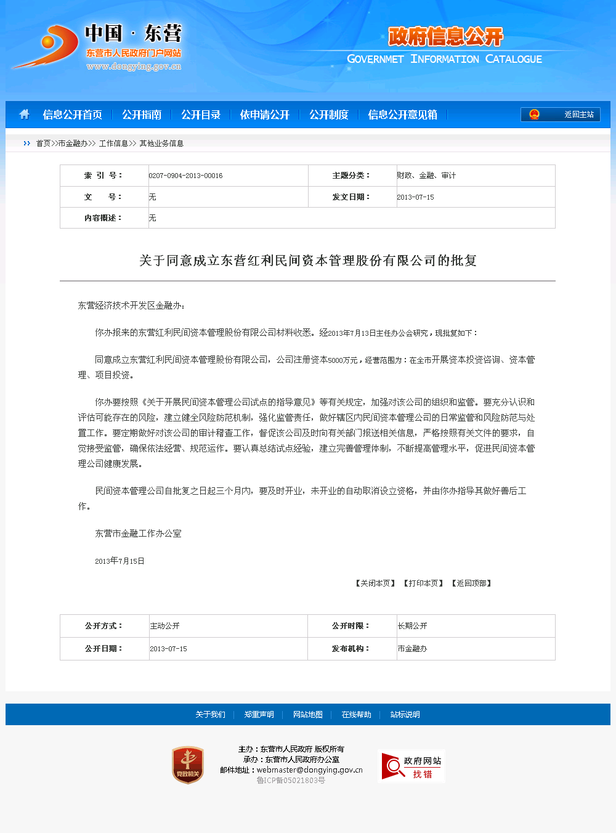Open 信息公开意见箱 navigation item
The height and width of the screenshot is (833, 616).
[403, 115]
